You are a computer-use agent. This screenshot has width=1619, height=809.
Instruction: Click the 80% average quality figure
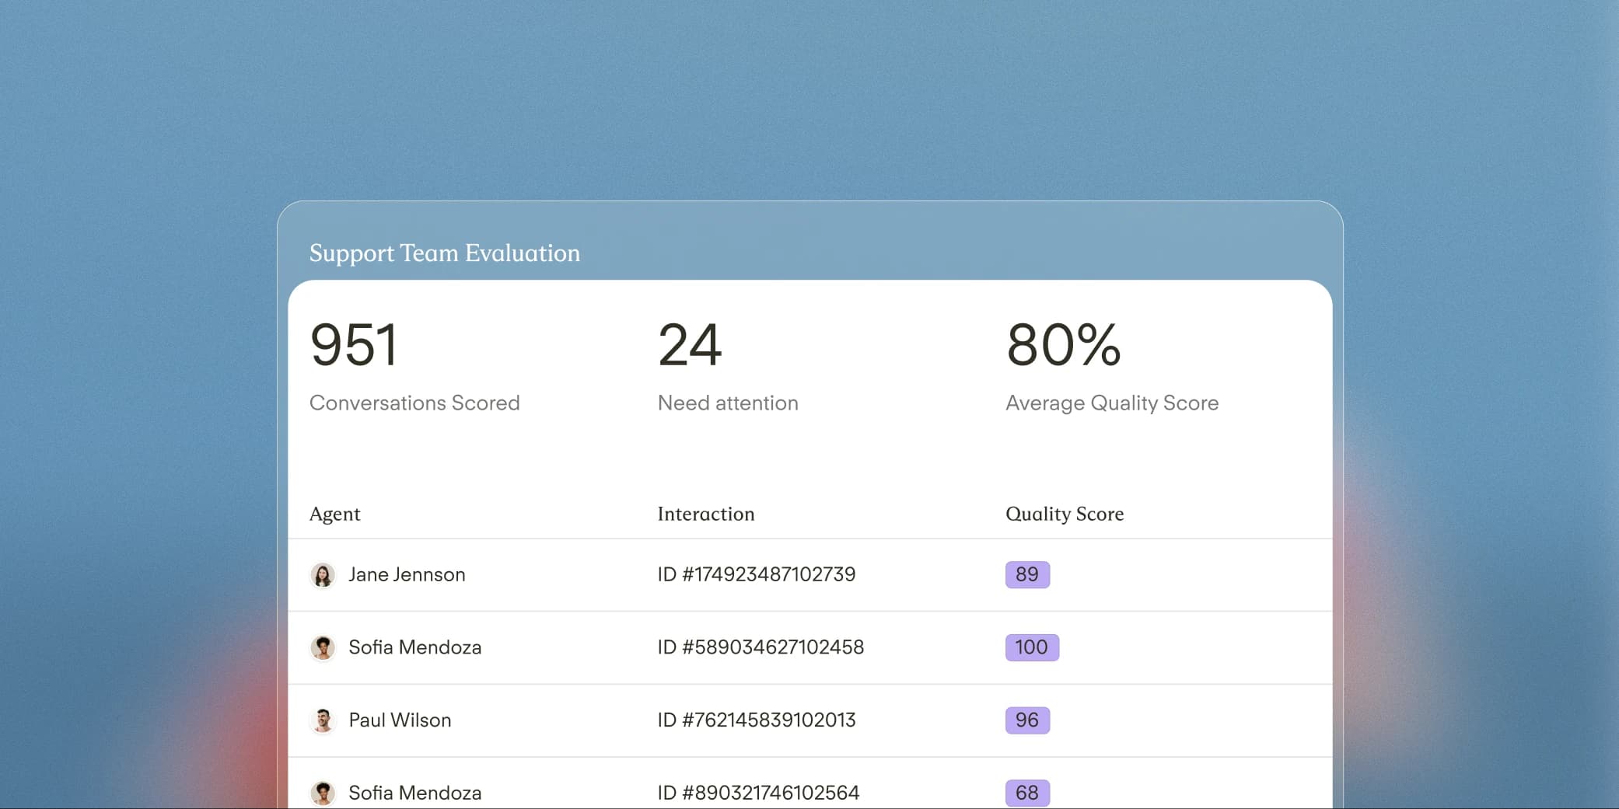point(1064,345)
